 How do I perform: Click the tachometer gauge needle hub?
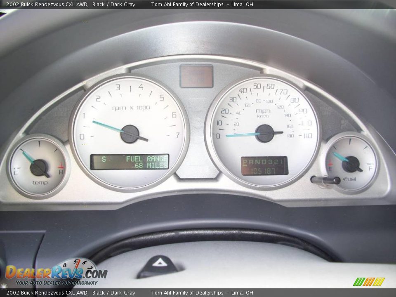click(130, 134)
